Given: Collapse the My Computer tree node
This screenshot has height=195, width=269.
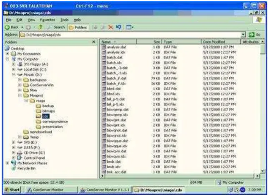Looking at the screenshot, I should click(x=8, y=59).
